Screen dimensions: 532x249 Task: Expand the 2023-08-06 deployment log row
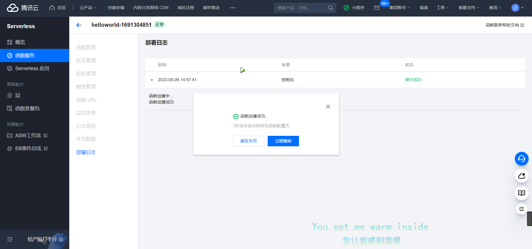coord(152,80)
